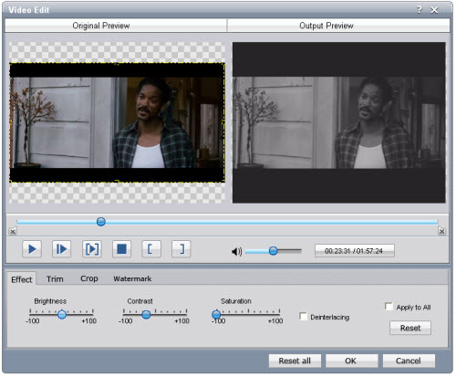Cancel the video edit dialog
Image resolution: width=456 pixels, height=377 pixels.
409,361
